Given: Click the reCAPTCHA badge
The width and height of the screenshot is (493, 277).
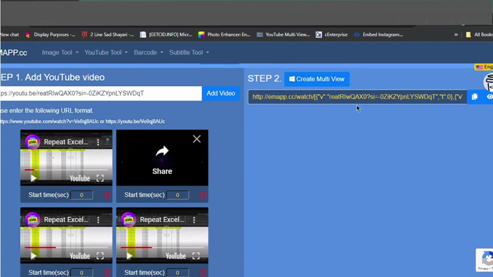Looking at the screenshot, I should (485, 260).
